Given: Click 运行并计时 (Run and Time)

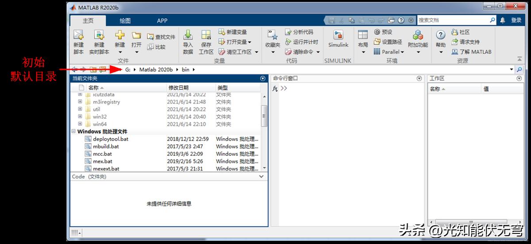Looking at the screenshot, I should coord(301,42).
